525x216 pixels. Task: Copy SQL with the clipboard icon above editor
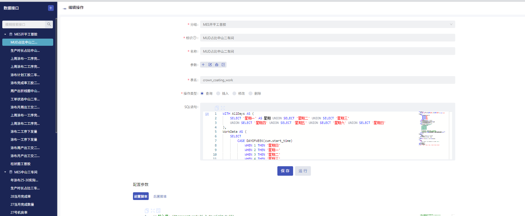(217, 108)
